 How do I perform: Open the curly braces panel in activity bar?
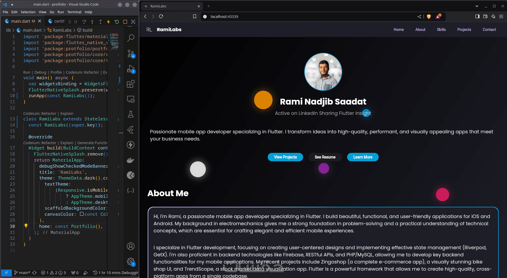coord(131,190)
